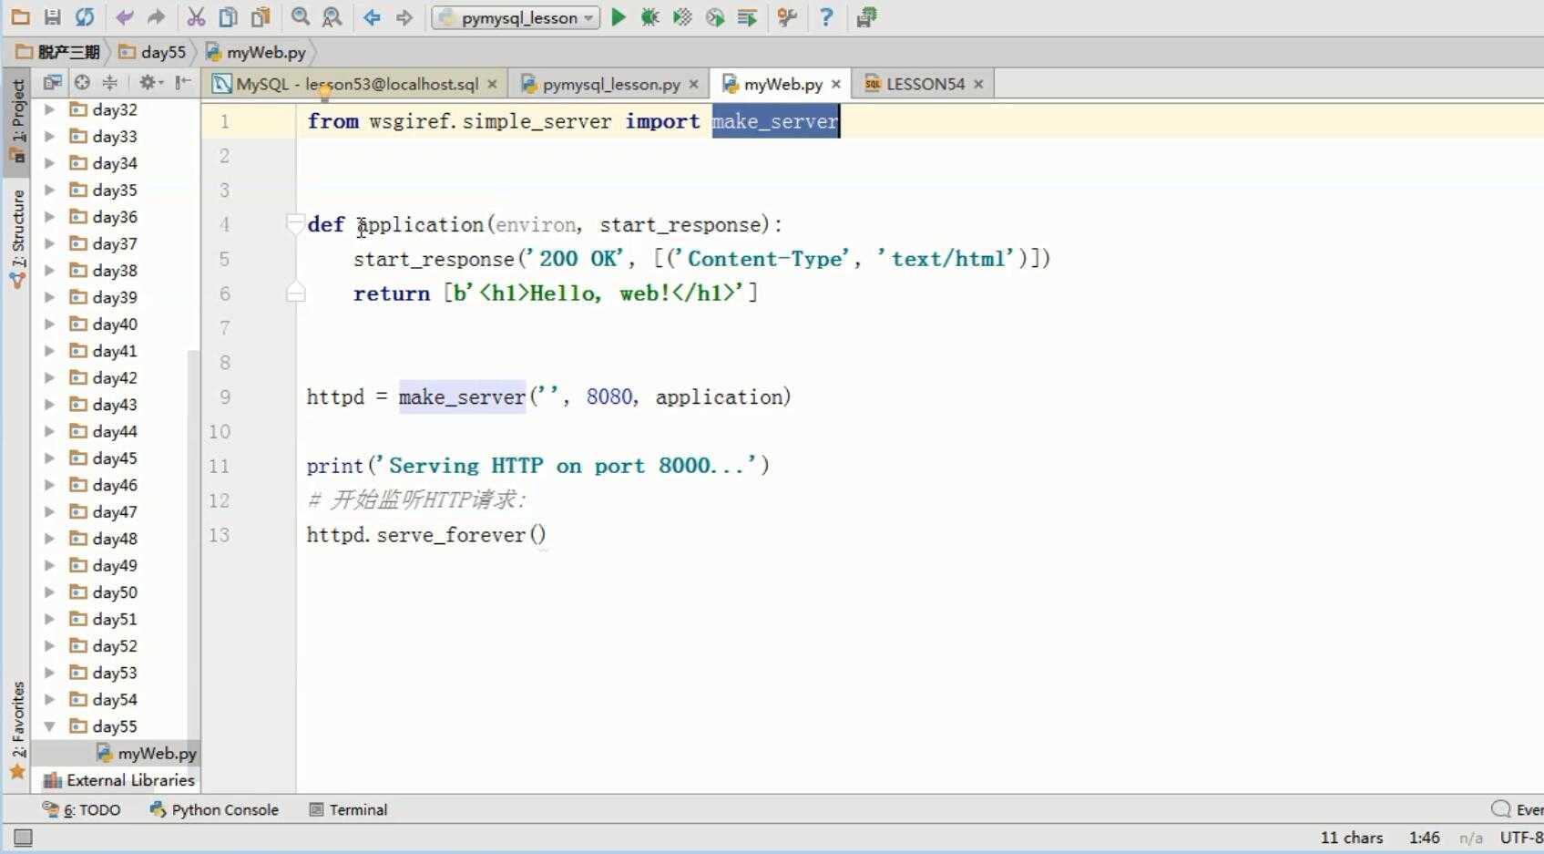Click the Concurrency diagram run icon
1544x854 pixels.
[x=747, y=17]
